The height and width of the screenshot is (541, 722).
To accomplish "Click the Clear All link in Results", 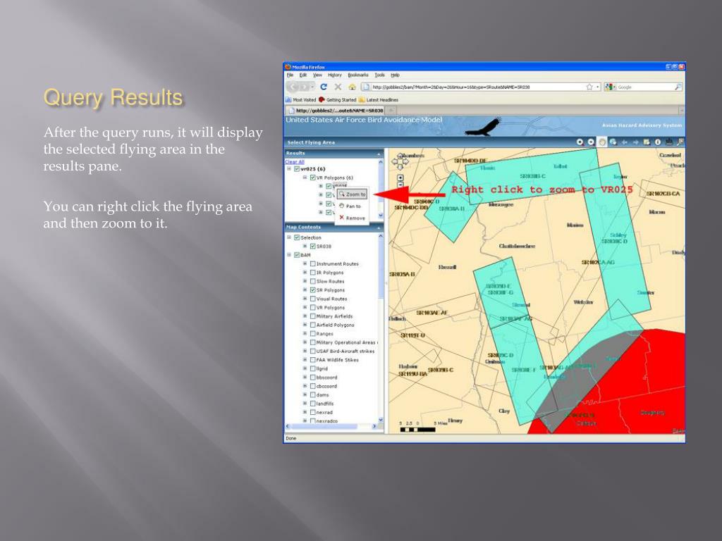I will [x=295, y=162].
